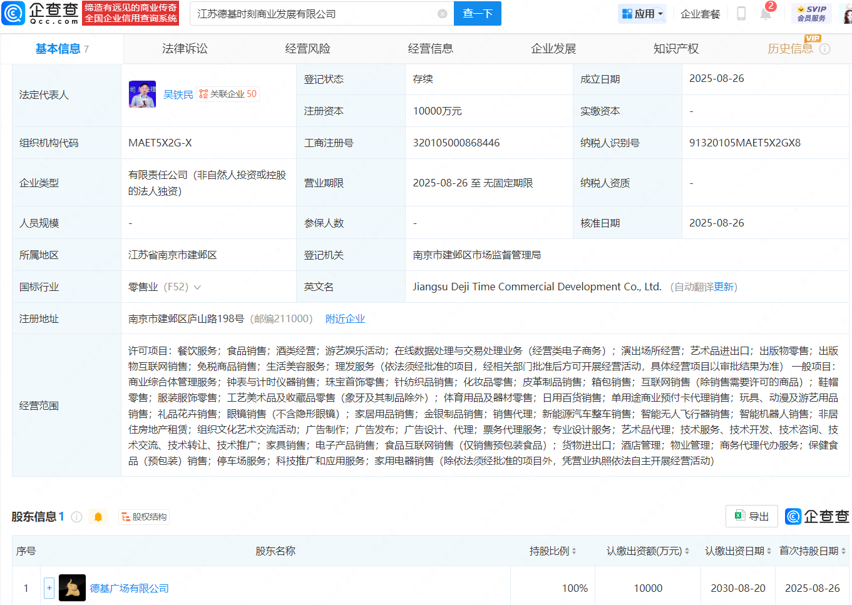Click the English name Jiangsu Deji Time text

click(537, 287)
